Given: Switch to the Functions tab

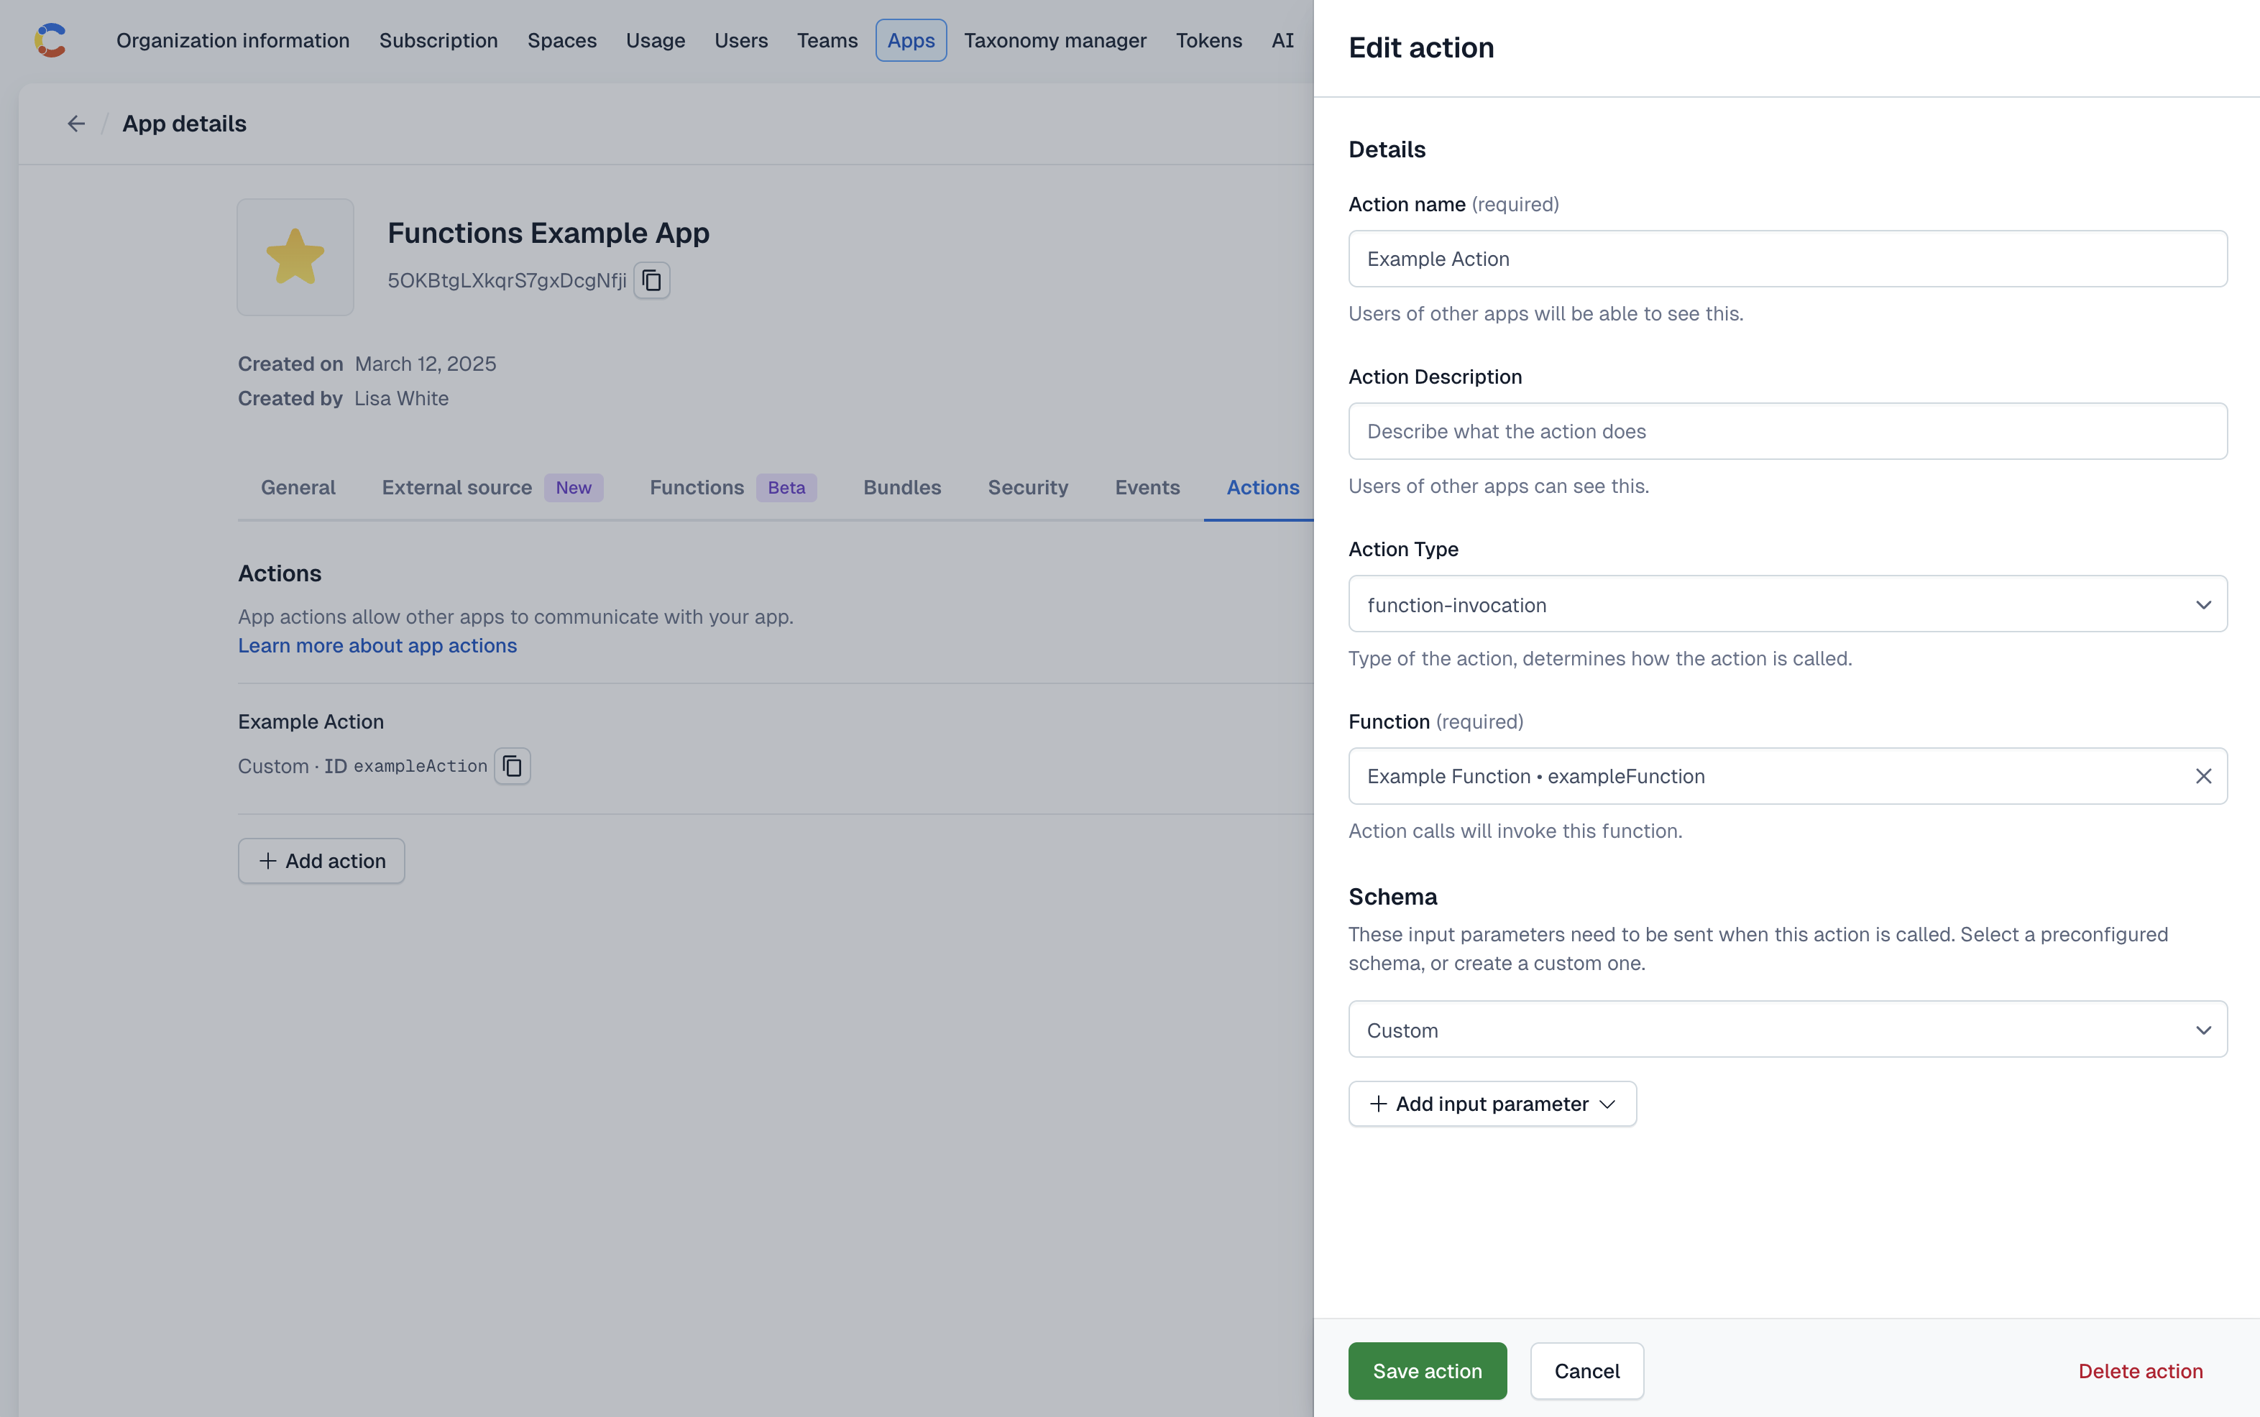Looking at the screenshot, I should click(697, 487).
